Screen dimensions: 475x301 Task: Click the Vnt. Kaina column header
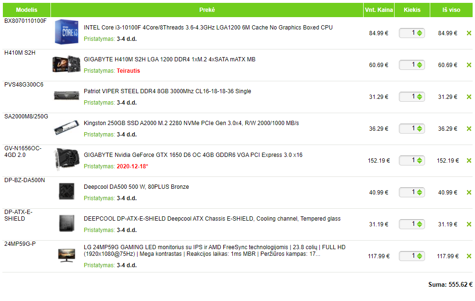coord(379,10)
